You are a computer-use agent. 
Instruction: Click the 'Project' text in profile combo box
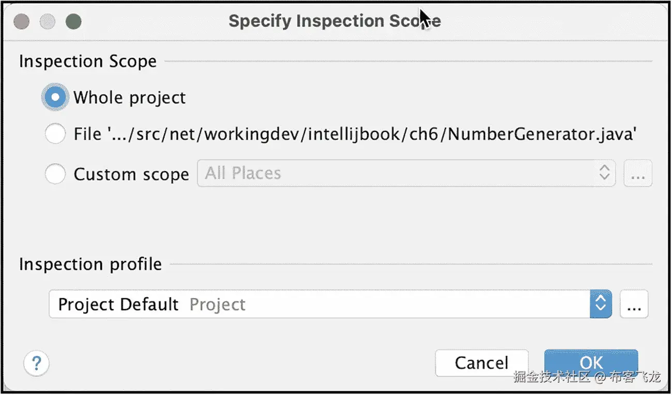click(x=218, y=305)
